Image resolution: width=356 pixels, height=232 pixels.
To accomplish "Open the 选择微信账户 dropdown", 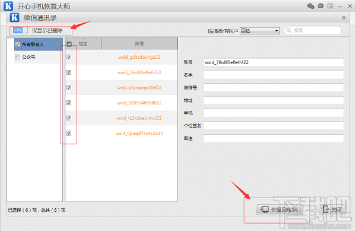I will (260, 31).
